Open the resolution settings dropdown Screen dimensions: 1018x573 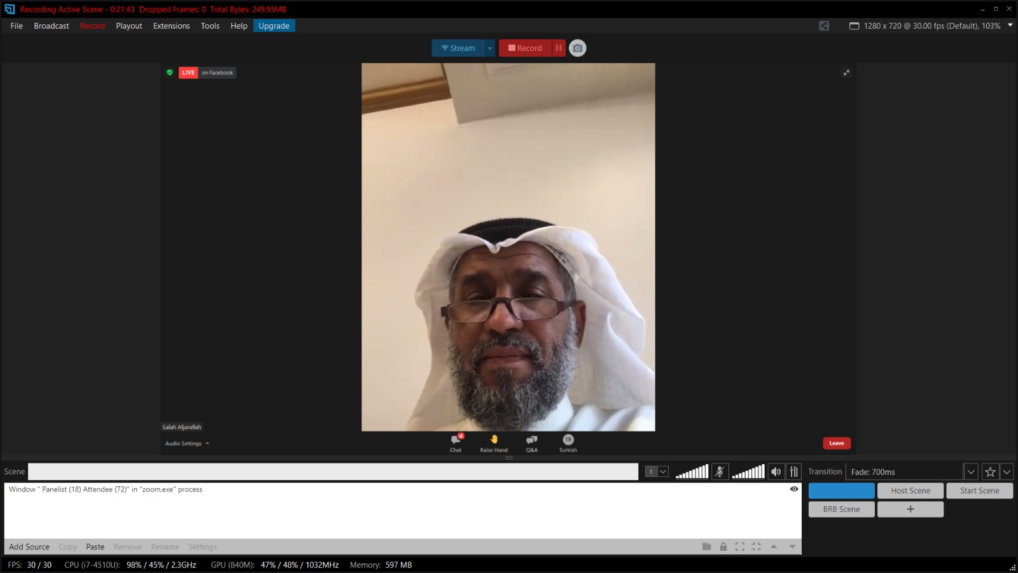coord(1010,25)
